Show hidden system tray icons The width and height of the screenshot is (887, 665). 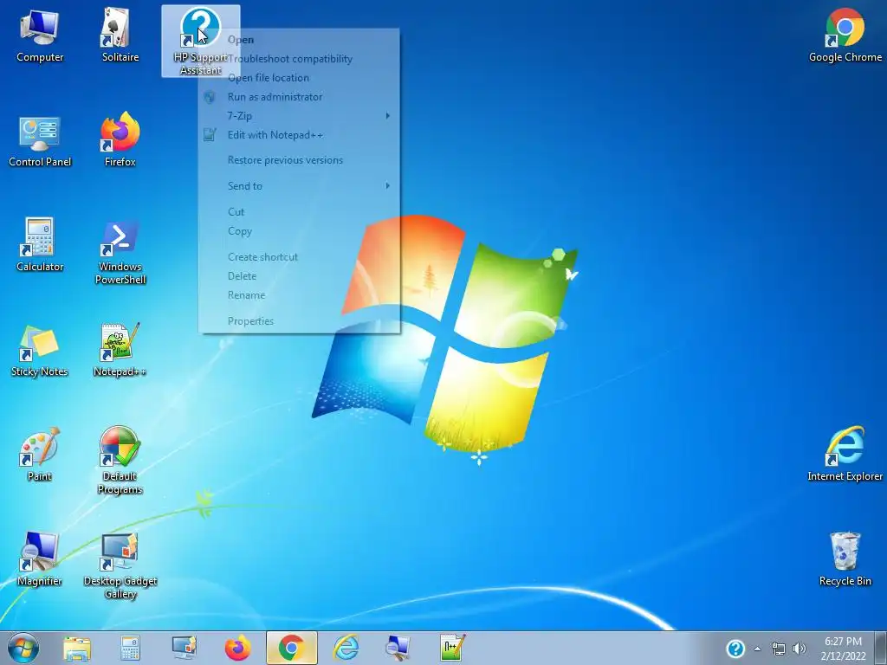point(757,649)
